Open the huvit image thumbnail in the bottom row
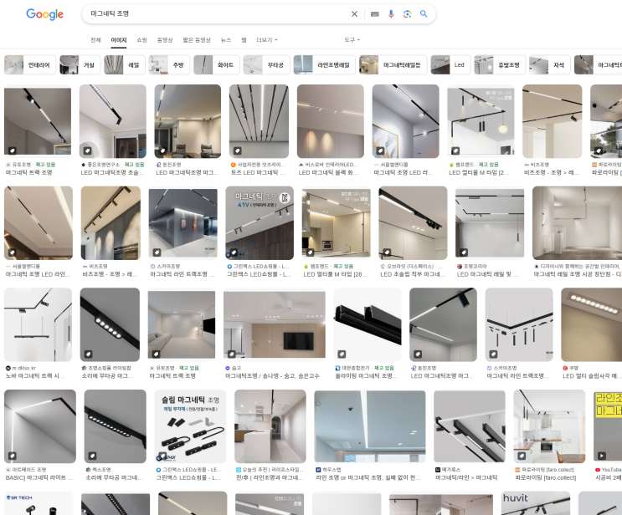The width and height of the screenshot is (622, 515). pyautogui.click(x=536, y=503)
